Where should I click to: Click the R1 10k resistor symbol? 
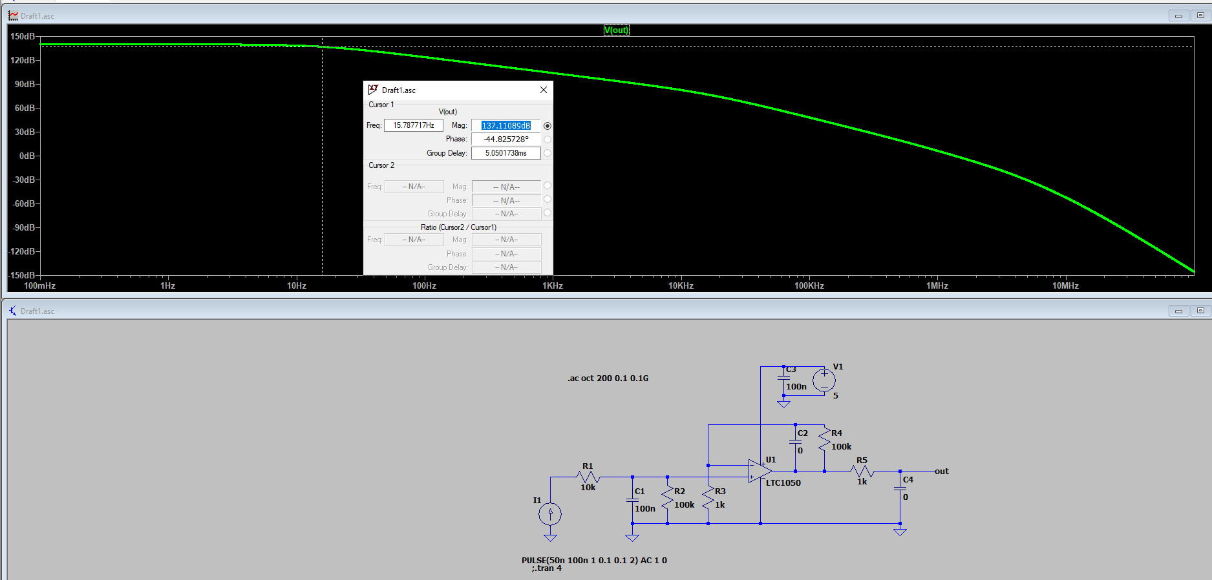click(x=588, y=477)
